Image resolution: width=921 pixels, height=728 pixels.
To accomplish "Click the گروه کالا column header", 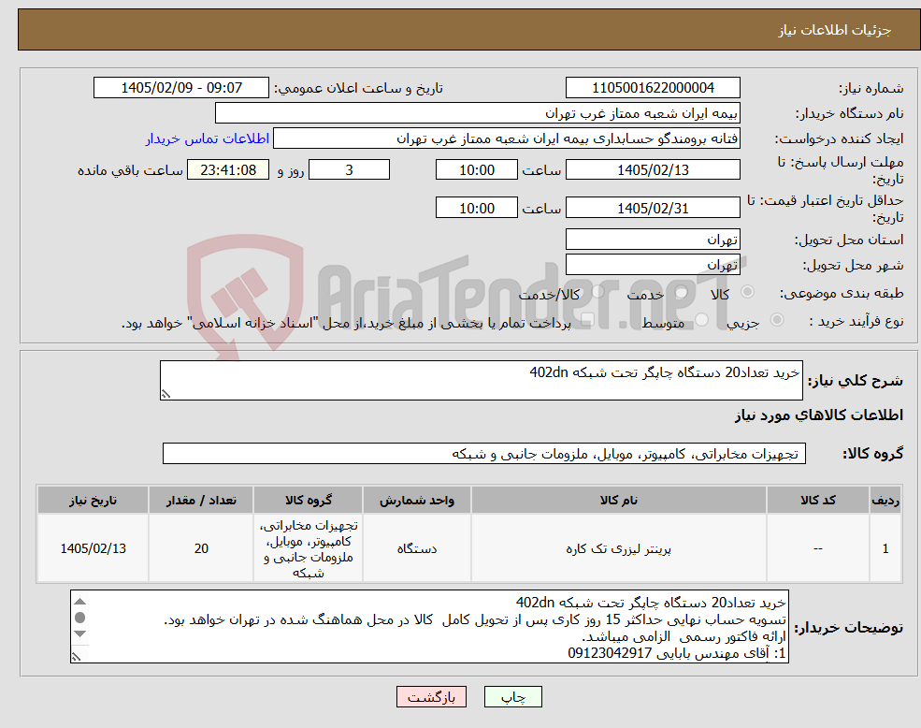I will pyautogui.click(x=309, y=500).
